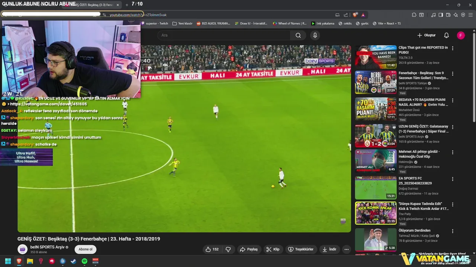Viewport: 476px width, 267px height.
Task: Open the Clips That got me REPORTED thumbnail
Action: 376,57
